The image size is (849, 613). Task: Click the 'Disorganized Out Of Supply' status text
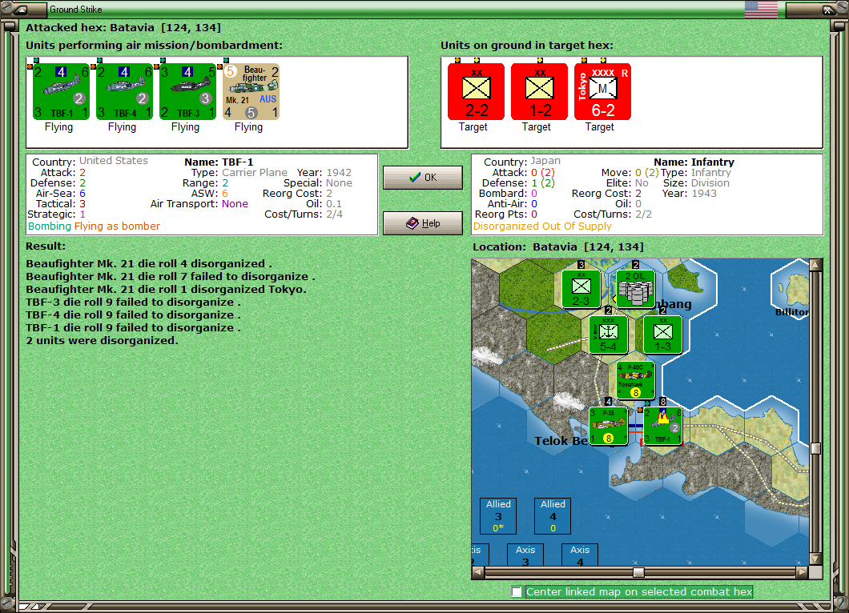click(x=542, y=226)
